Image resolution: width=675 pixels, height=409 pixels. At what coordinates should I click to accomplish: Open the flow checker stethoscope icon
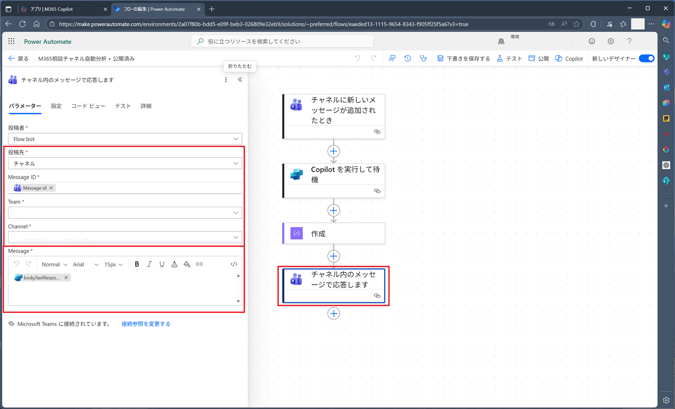[x=423, y=58]
